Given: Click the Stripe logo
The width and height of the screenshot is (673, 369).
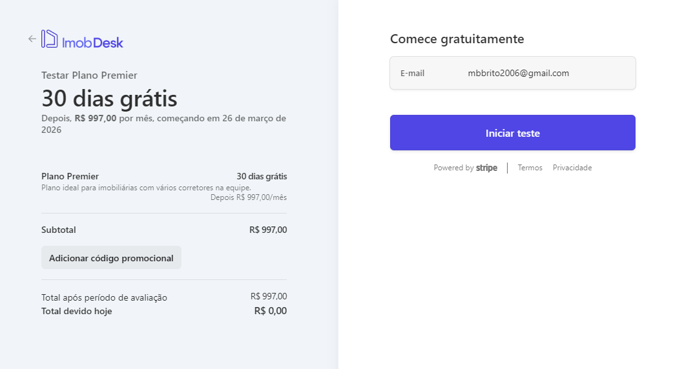Looking at the screenshot, I should [486, 168].
